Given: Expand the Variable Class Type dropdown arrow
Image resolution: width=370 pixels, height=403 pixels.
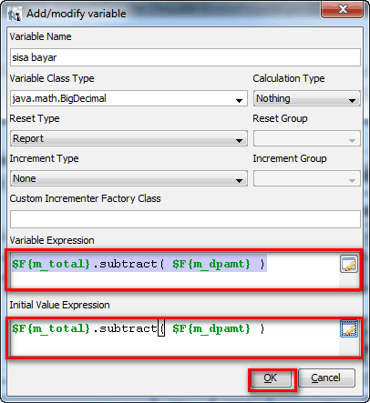Looking at the screenshot, I should pyautogui.click(x=239, y=100).
